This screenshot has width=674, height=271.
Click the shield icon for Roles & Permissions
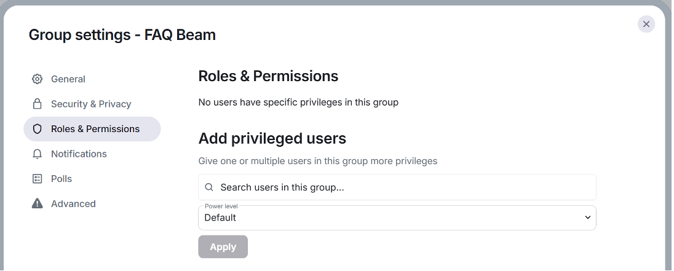(x=38, y=129)
